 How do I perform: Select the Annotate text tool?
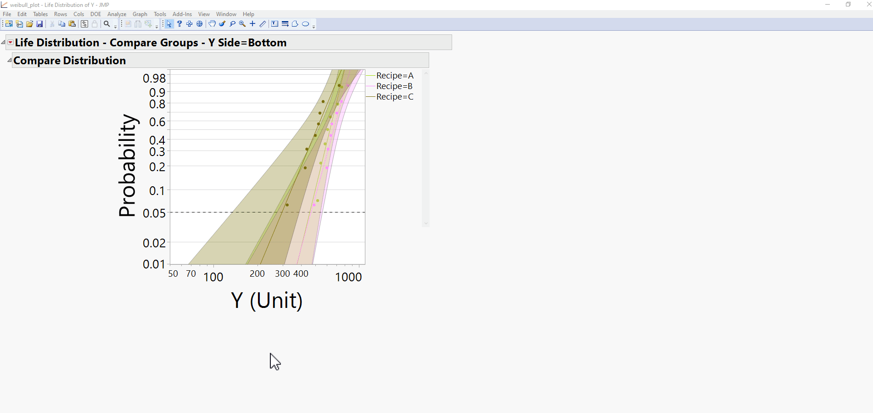274,24
